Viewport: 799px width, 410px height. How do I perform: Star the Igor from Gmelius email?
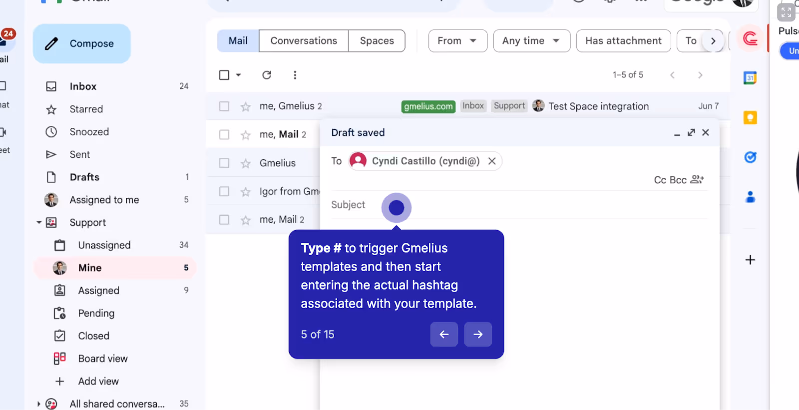click(245, 191)
